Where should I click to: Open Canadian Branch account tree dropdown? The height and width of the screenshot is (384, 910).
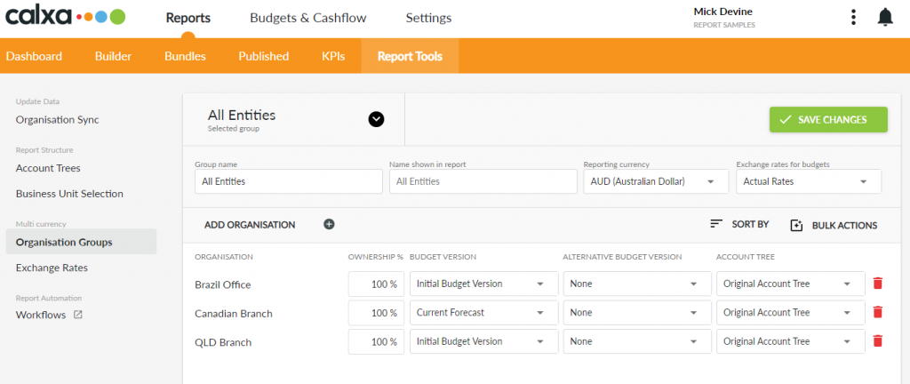point(790,313)
